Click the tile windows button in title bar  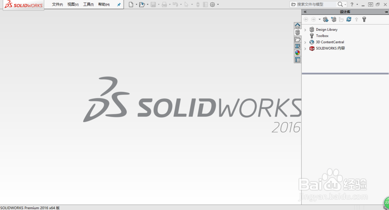(370, 4)
